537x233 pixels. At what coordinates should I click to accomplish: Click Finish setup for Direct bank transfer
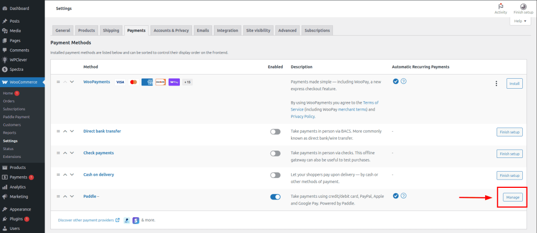click(x=510, y=132)
